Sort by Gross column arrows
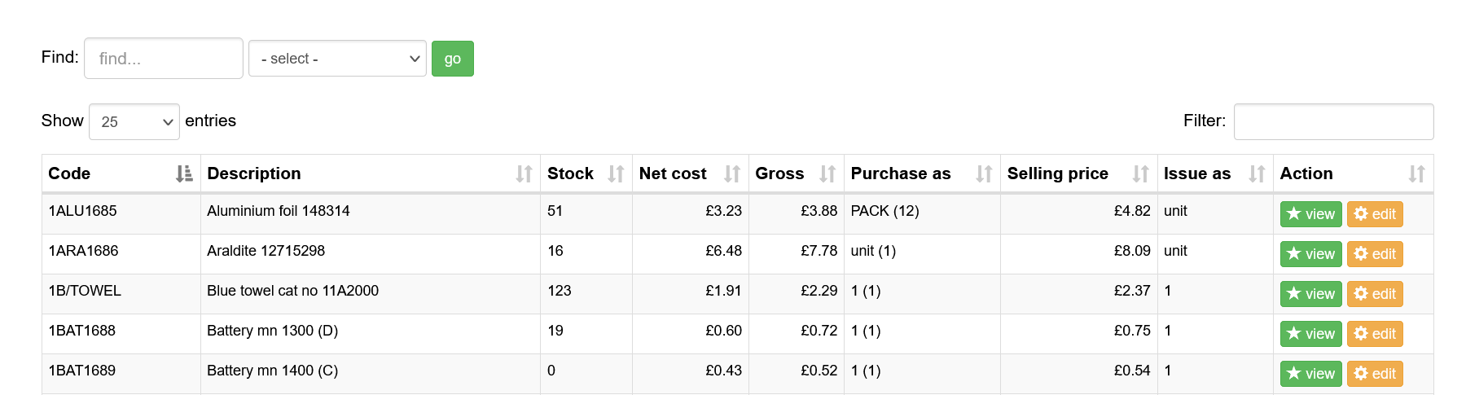 tap(827, 173)
